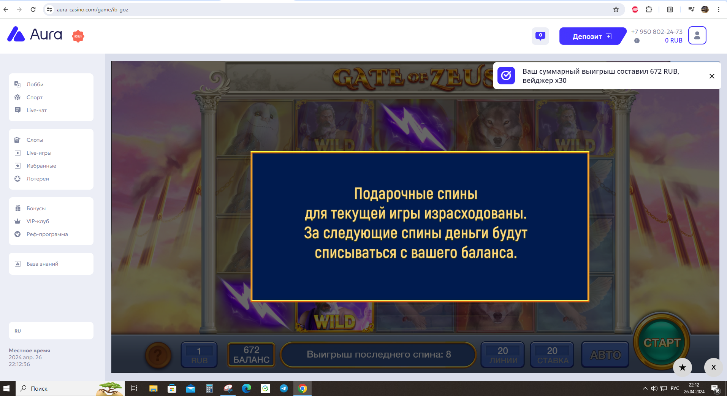
Task: Open VIP-клуб page
Action: coord(38,221)
